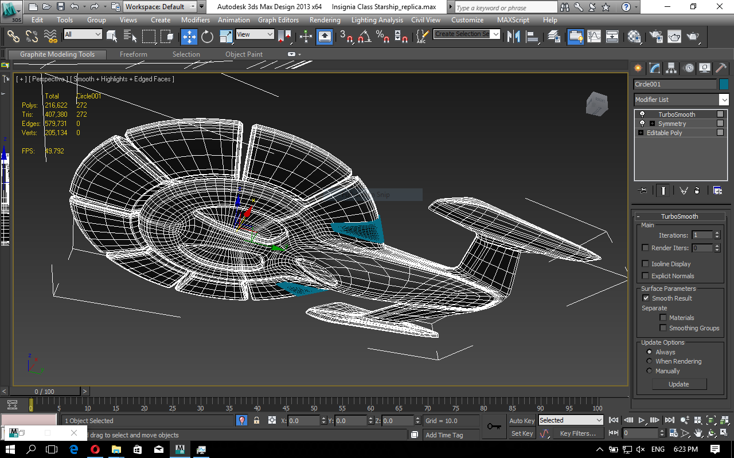Check the Explicit Normals option

tap(645, 276)
